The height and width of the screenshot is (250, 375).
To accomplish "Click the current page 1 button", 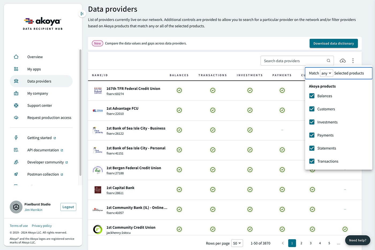I will click(x=292, y=243).
